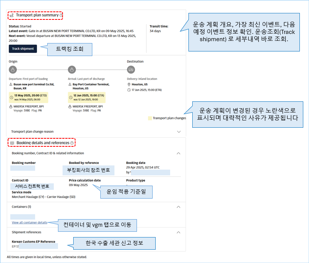Select 'was 14 May 2025, 06:00' text
309x263 pixels.
(27, 99)
